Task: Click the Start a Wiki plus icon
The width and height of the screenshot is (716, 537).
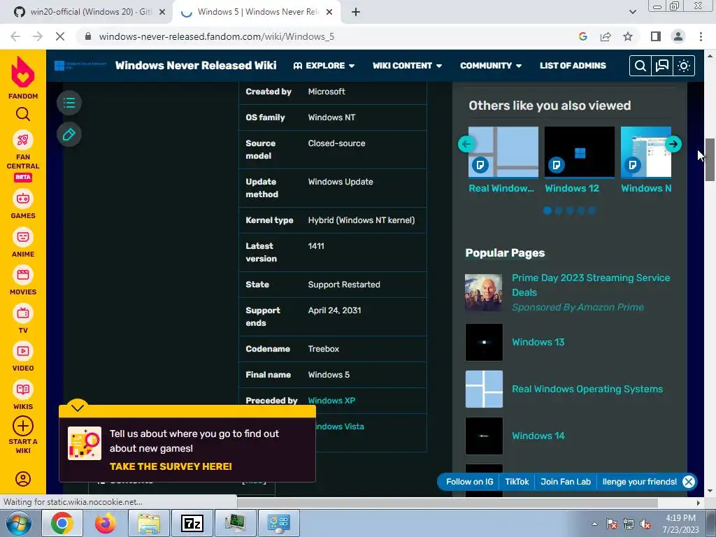Action: (x=23, y=426)
